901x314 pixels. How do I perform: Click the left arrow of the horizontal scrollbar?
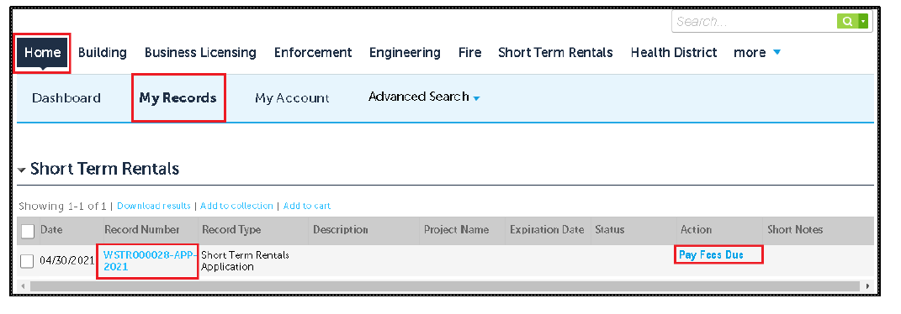23,285
